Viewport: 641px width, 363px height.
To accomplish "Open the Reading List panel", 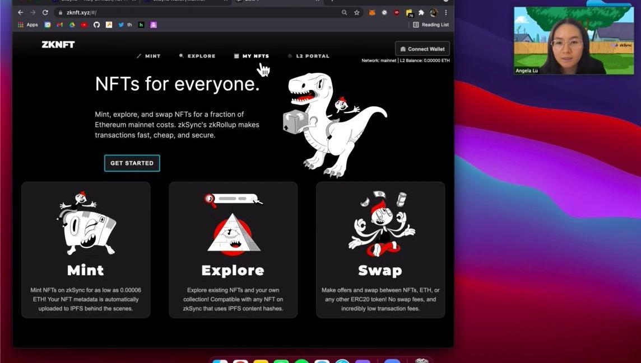I will [x=431, y=25].
